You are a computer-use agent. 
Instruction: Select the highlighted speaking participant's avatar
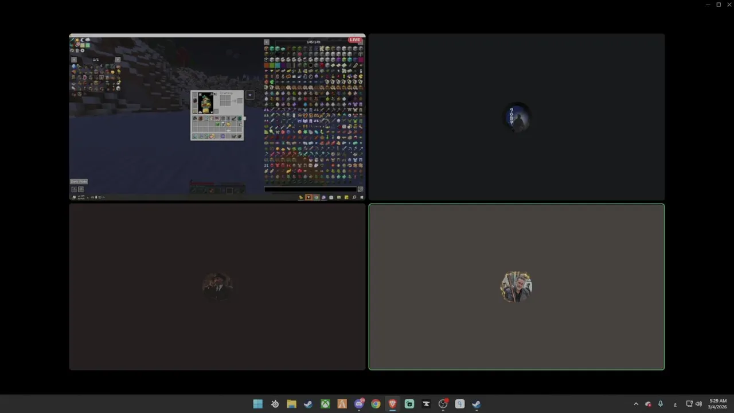tap(517, 286)
